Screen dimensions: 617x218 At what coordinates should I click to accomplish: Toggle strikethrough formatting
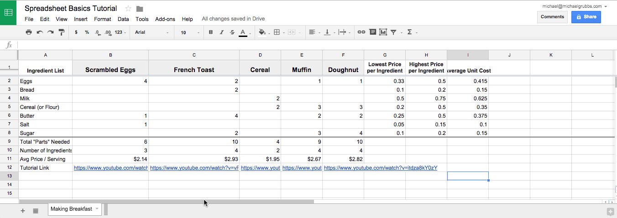232,32
